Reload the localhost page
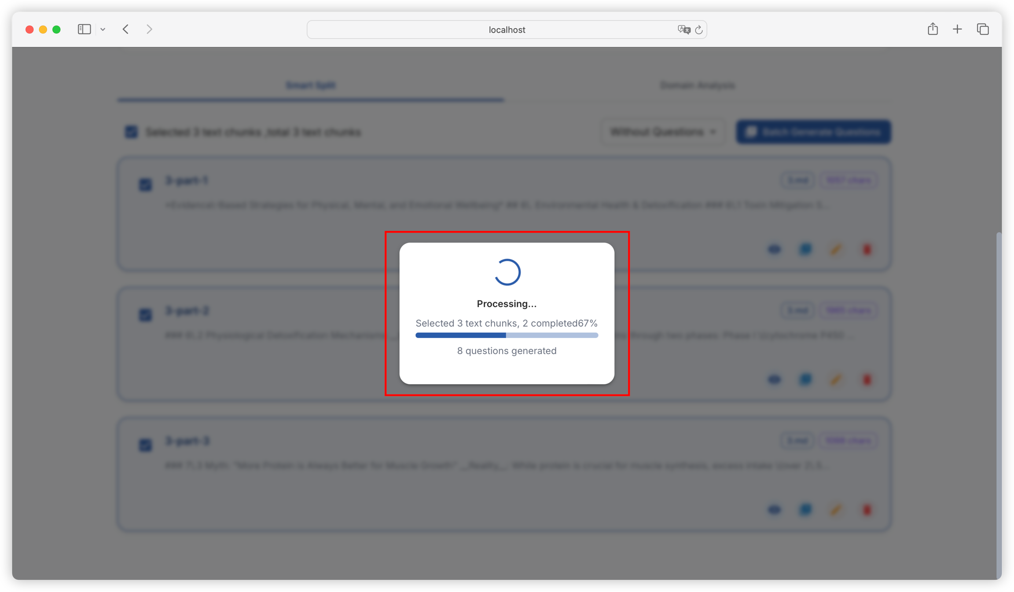Image resolution: width=1014 pixels, height=592 pixels. pos(698,30)
